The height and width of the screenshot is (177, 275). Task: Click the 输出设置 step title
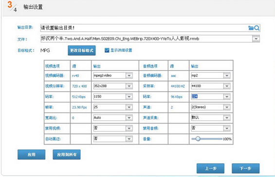coord(33,7)
